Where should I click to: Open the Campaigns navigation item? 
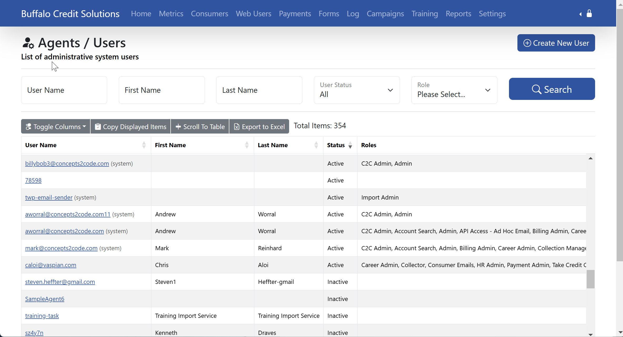pos(385,14)
